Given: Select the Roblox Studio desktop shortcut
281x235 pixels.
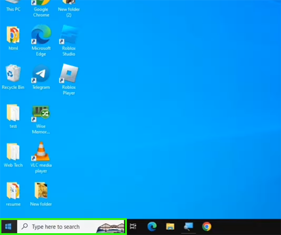Looking at the screenshot, I should pos(69,41).
